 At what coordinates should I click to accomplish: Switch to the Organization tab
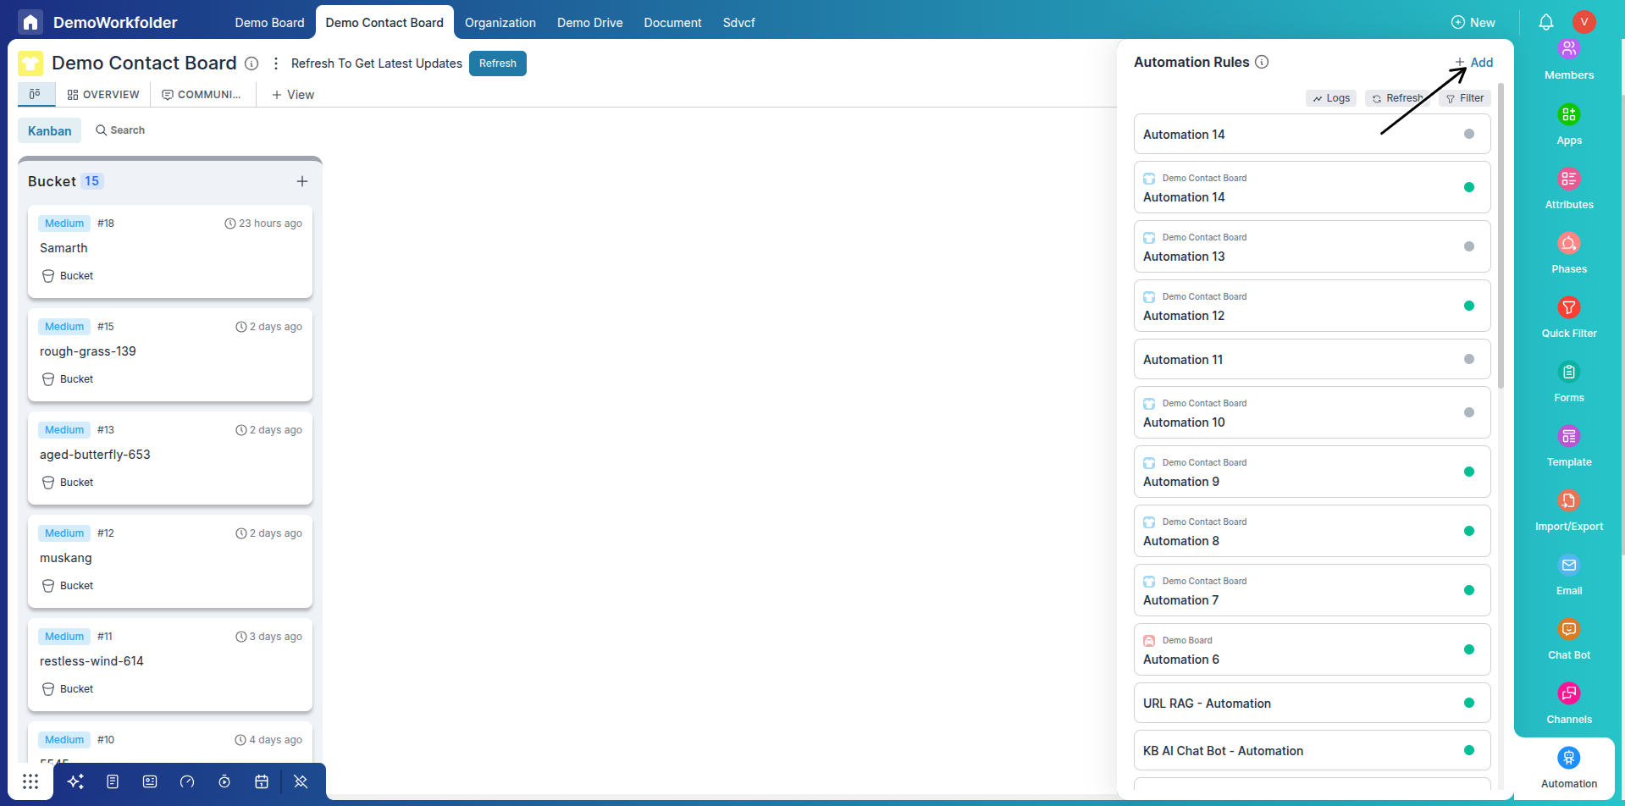pyautogui.click(x=500, y=23)
